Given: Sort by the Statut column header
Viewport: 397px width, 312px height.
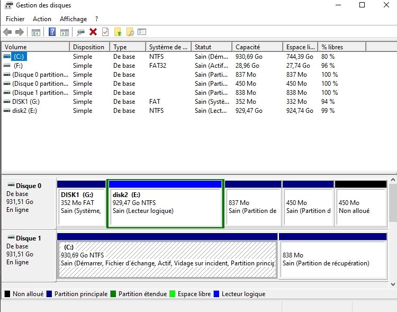Looking at the screenshot, I should [212, 47].
